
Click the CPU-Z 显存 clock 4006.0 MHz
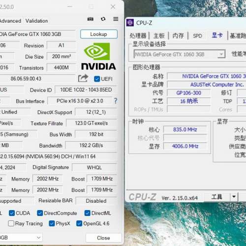[x=185, y=146]
